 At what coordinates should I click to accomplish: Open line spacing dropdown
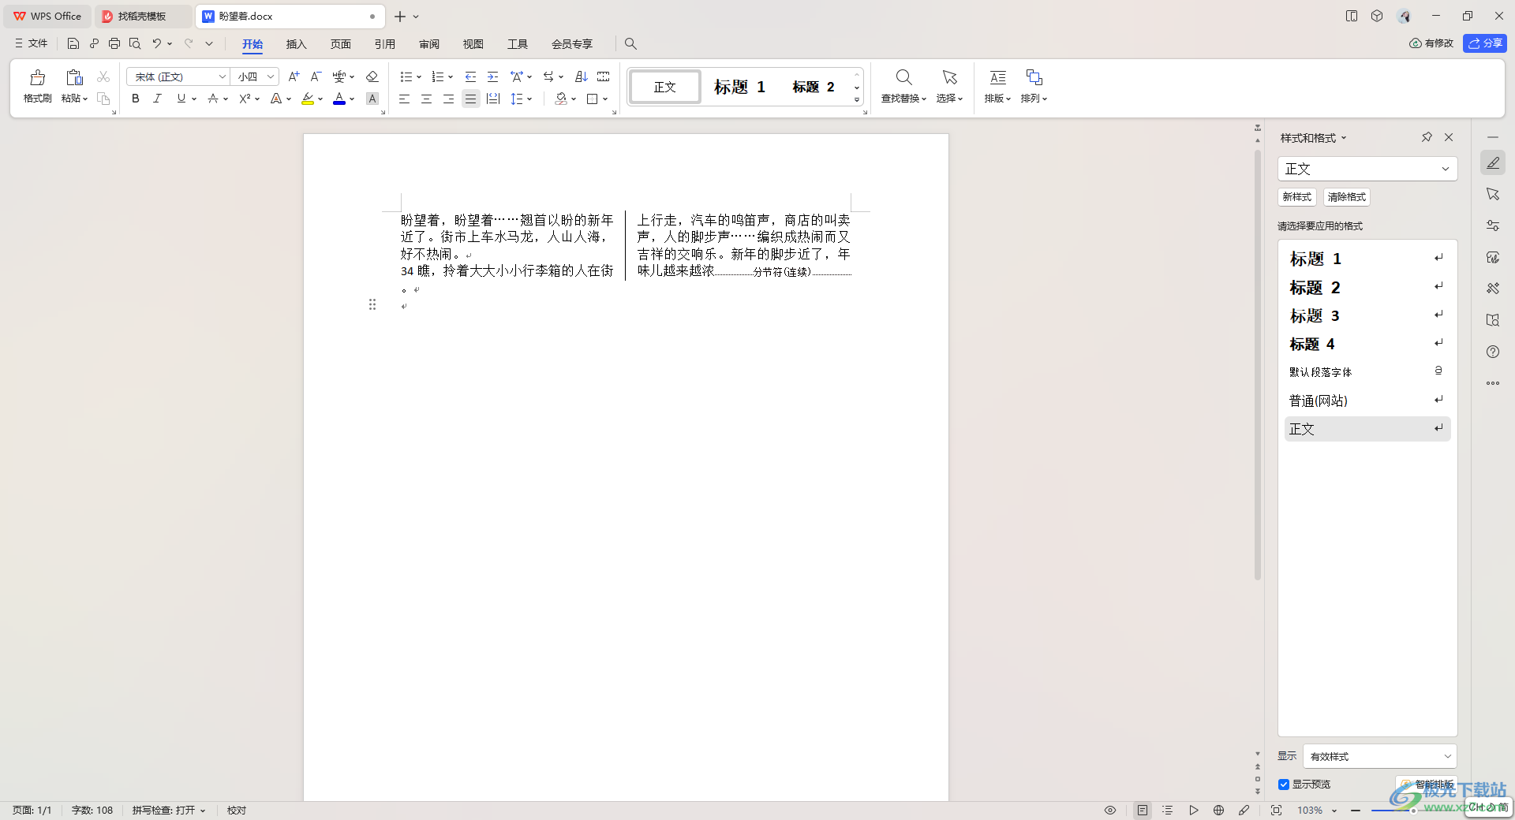(x=529, y=99)
